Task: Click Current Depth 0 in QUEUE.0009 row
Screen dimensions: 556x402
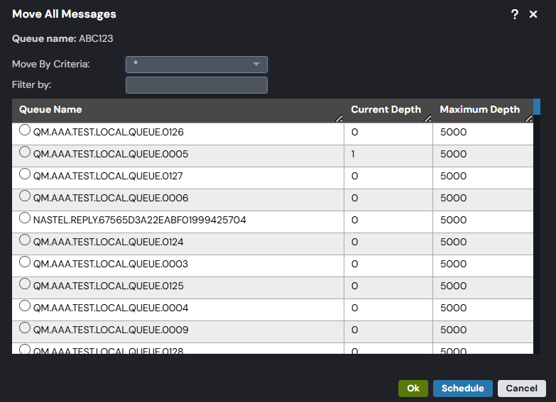Action: click(354, 330)
